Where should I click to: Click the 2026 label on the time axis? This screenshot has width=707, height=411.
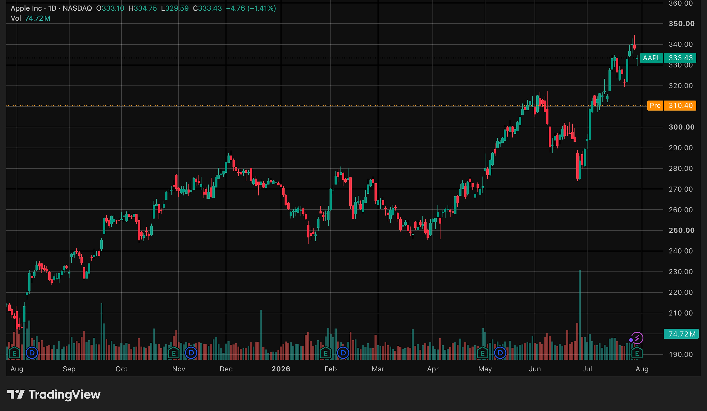click(x=281, y=369)
